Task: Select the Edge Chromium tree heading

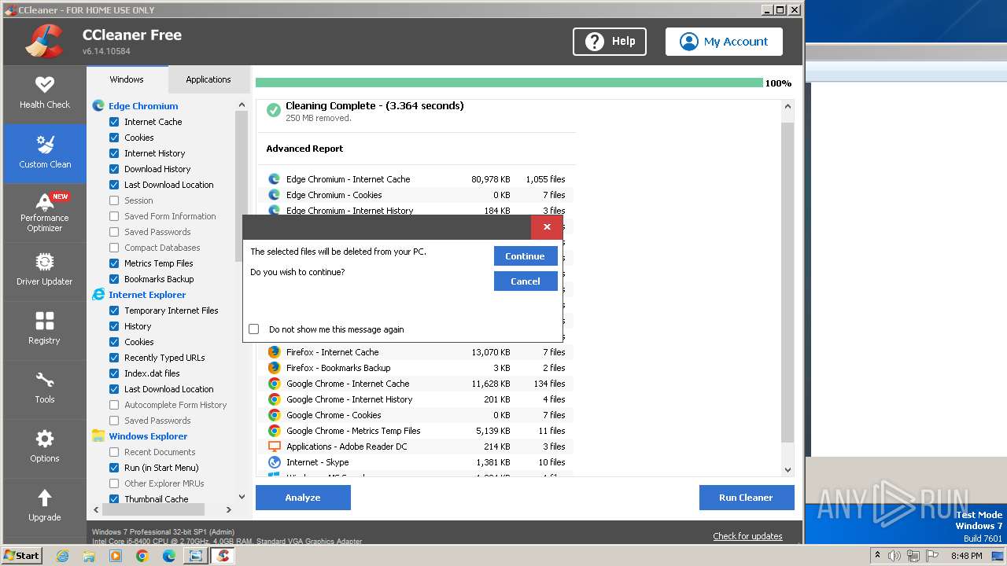Action: click(x=143, y=106)
